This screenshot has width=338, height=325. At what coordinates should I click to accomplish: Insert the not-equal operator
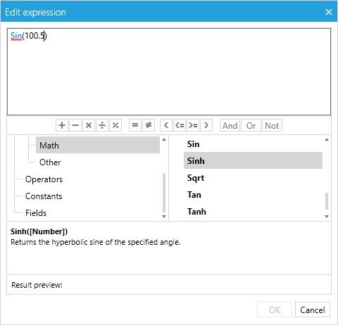[149, 125]
